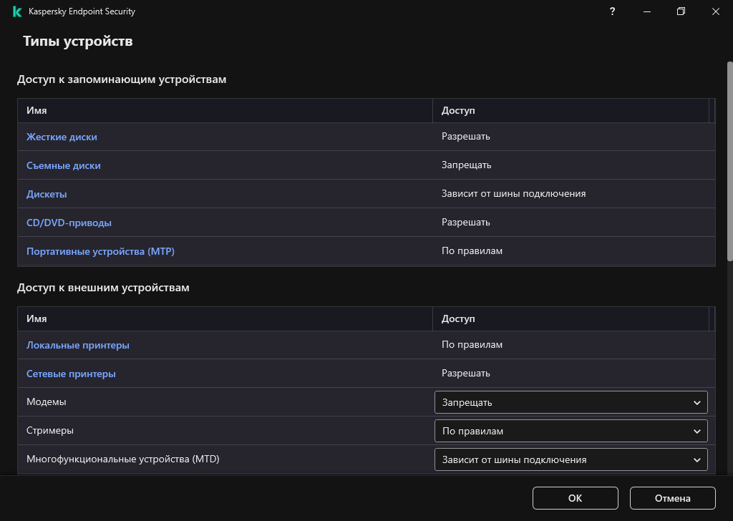Screen dimensions: 733x521
Task: Open Портативные устройства (MTP) link
Action: click(100, 251)
